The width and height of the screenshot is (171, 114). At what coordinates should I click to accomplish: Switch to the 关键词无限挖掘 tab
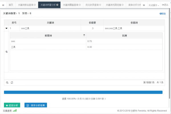tap(113, 5)
